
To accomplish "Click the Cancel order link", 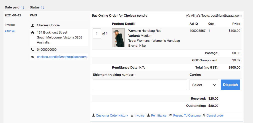I will point(215,116).
